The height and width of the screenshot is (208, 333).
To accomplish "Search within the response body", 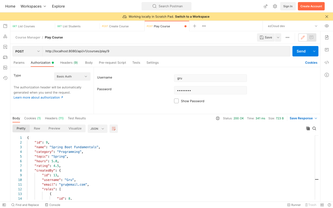I will [314, 128].
